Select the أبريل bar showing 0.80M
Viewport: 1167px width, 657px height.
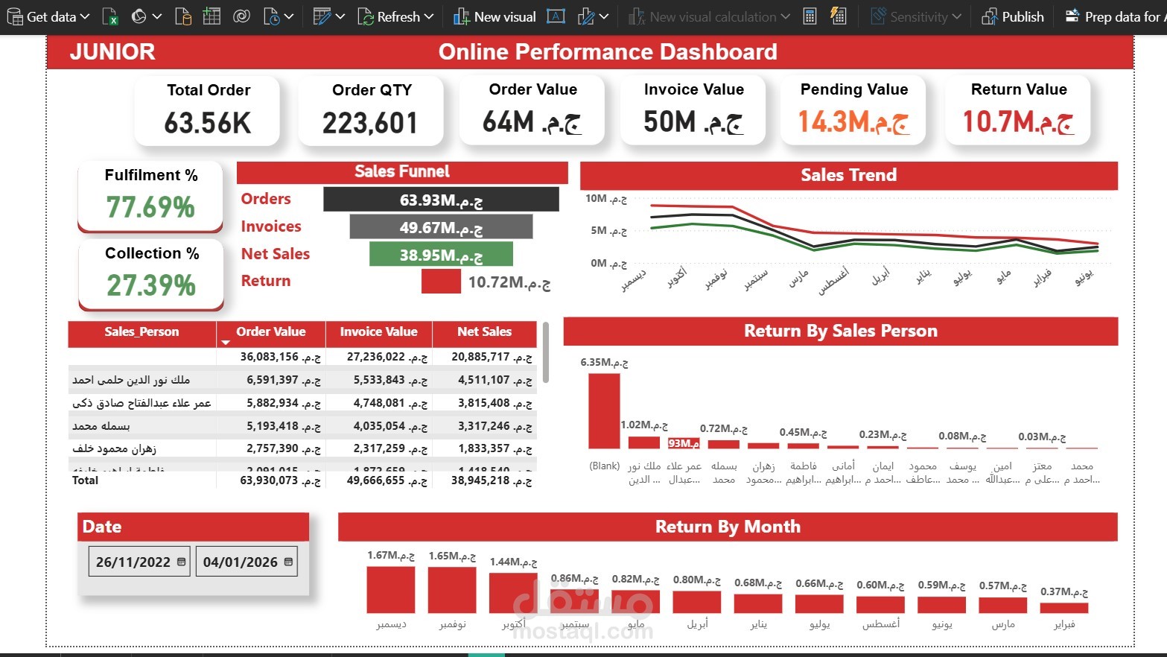click(697, 602)
